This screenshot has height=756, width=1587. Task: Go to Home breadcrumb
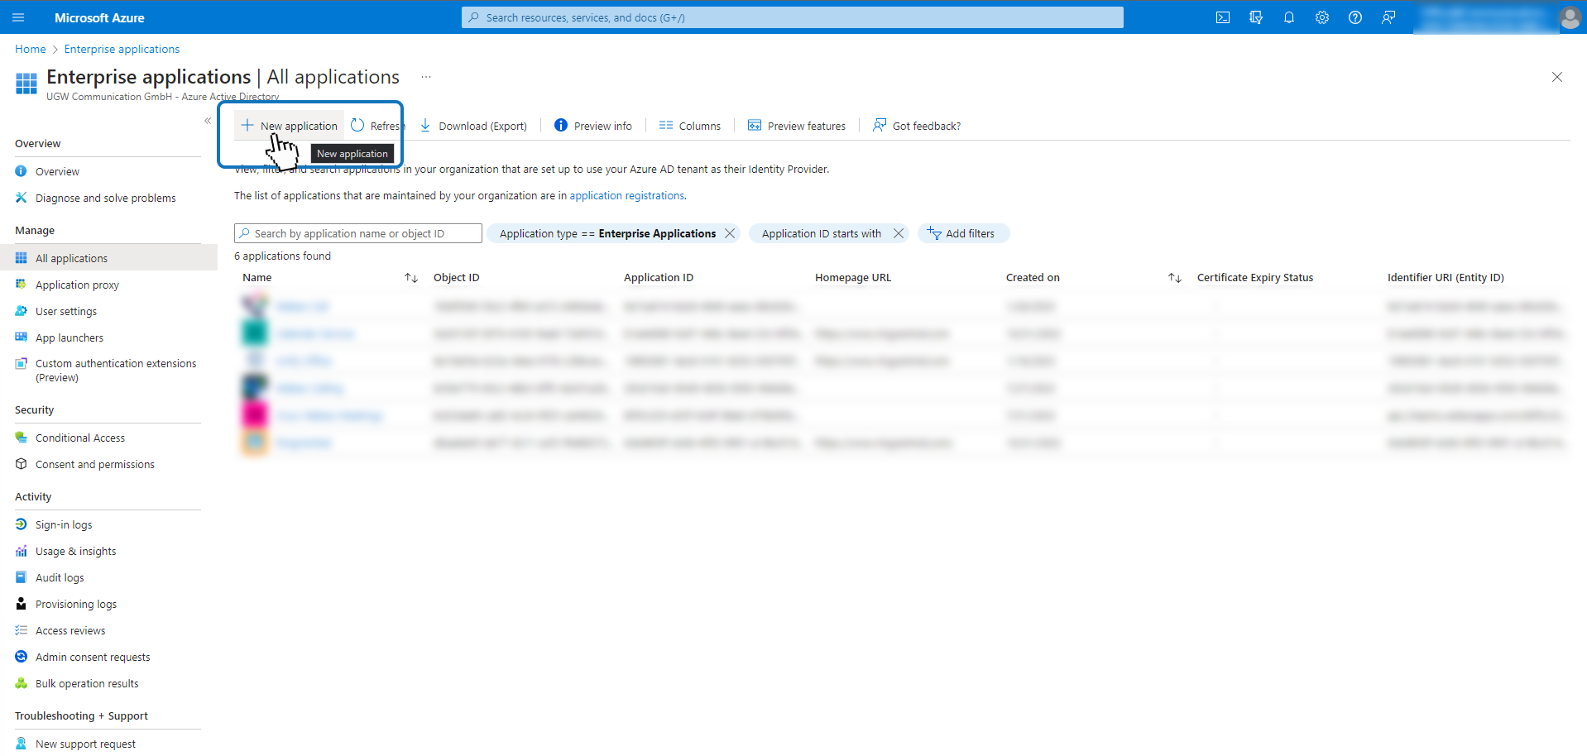(31, 49)
